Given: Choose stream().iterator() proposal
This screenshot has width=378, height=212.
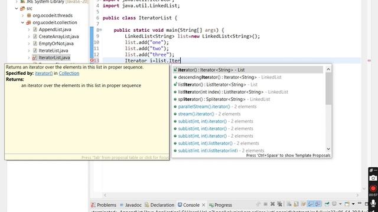Looking at the screenshot, I should pos(248,114).
